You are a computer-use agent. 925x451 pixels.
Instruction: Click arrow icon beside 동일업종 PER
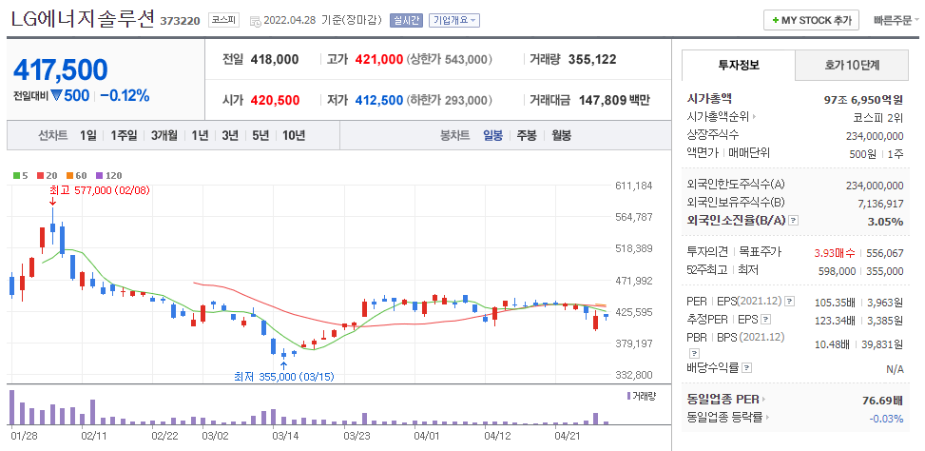click(762, 400)
